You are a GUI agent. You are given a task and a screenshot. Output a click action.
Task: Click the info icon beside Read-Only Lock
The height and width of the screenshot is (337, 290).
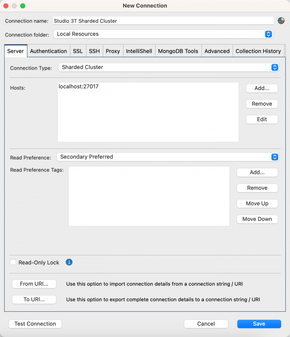click(69, 262)
